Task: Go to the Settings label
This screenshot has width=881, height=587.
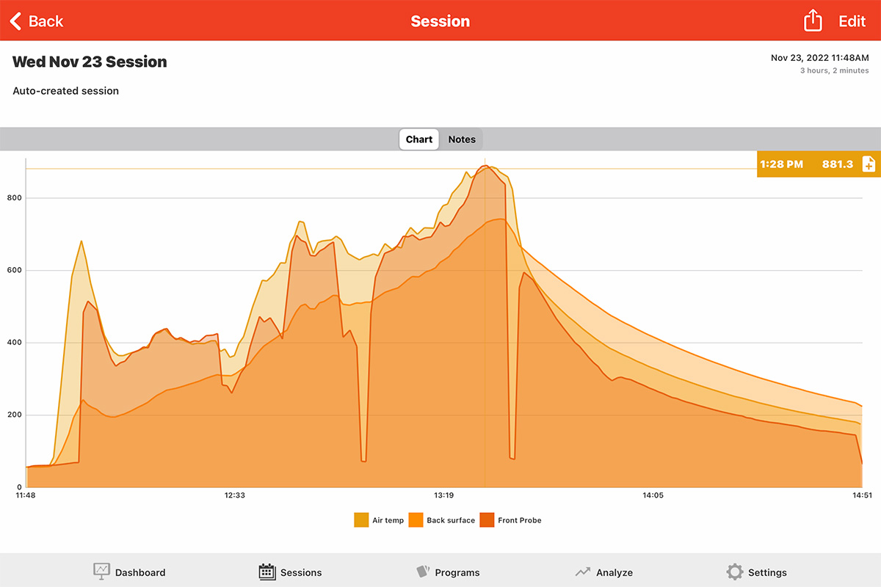Action: 767,572
